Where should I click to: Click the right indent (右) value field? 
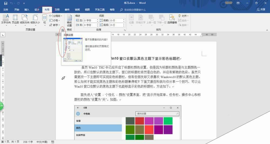(x=90, y=25)
